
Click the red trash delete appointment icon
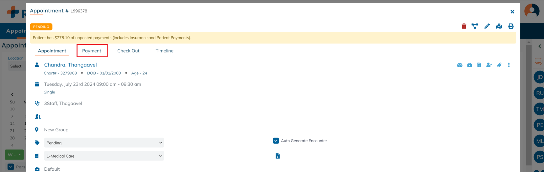click(464, 26)
